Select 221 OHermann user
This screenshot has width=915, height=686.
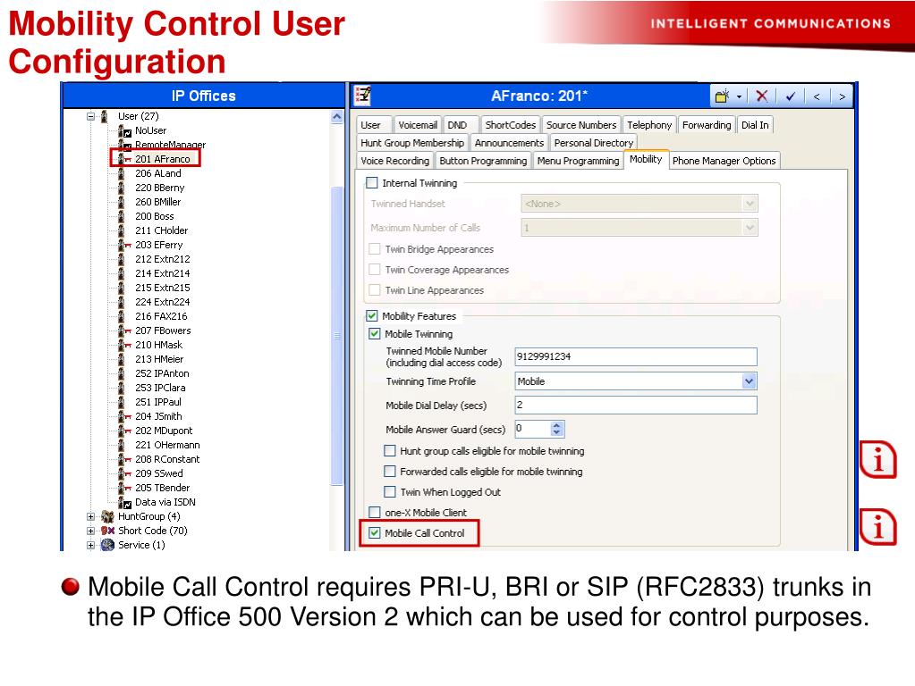[x=167, y=445]
